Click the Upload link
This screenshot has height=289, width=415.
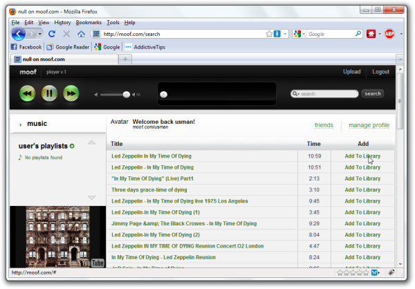(x=352, y=72)
